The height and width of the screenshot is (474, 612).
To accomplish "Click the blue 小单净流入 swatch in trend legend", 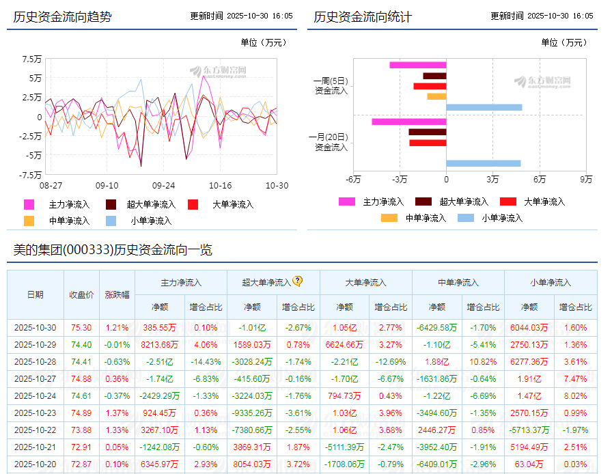I will tap(111, 221).
